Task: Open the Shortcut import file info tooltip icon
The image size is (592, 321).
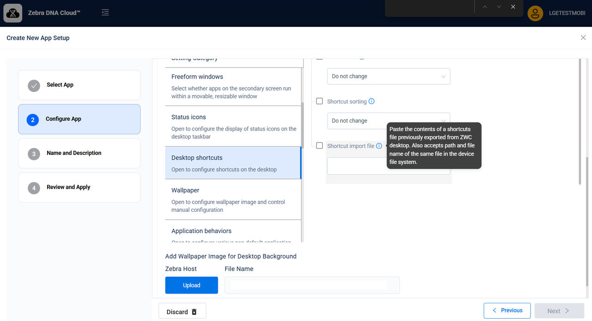Action: point(379,145)
